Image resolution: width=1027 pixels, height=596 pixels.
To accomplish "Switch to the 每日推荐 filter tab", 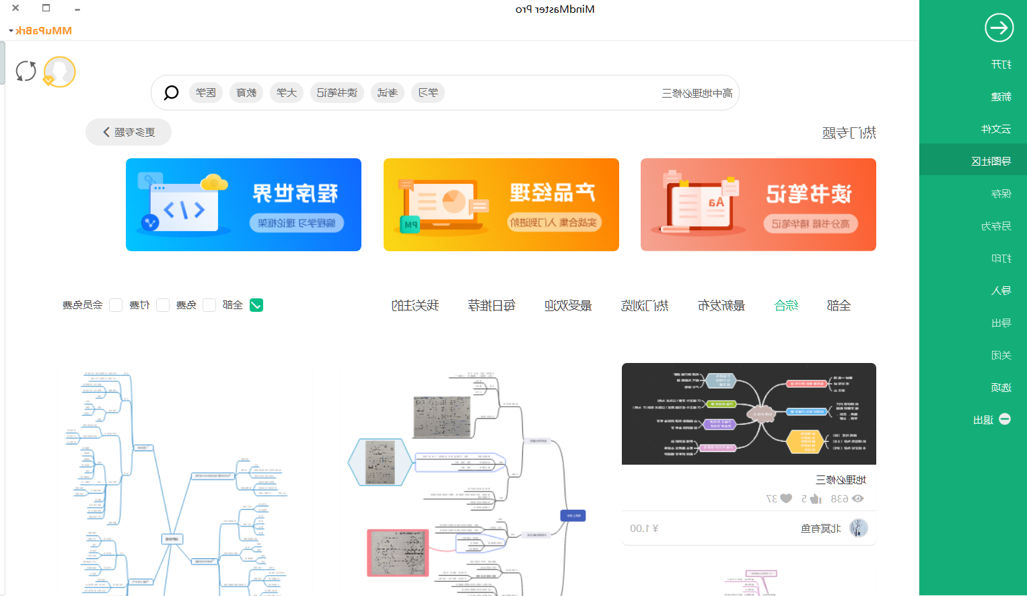I will click(491, 305).
